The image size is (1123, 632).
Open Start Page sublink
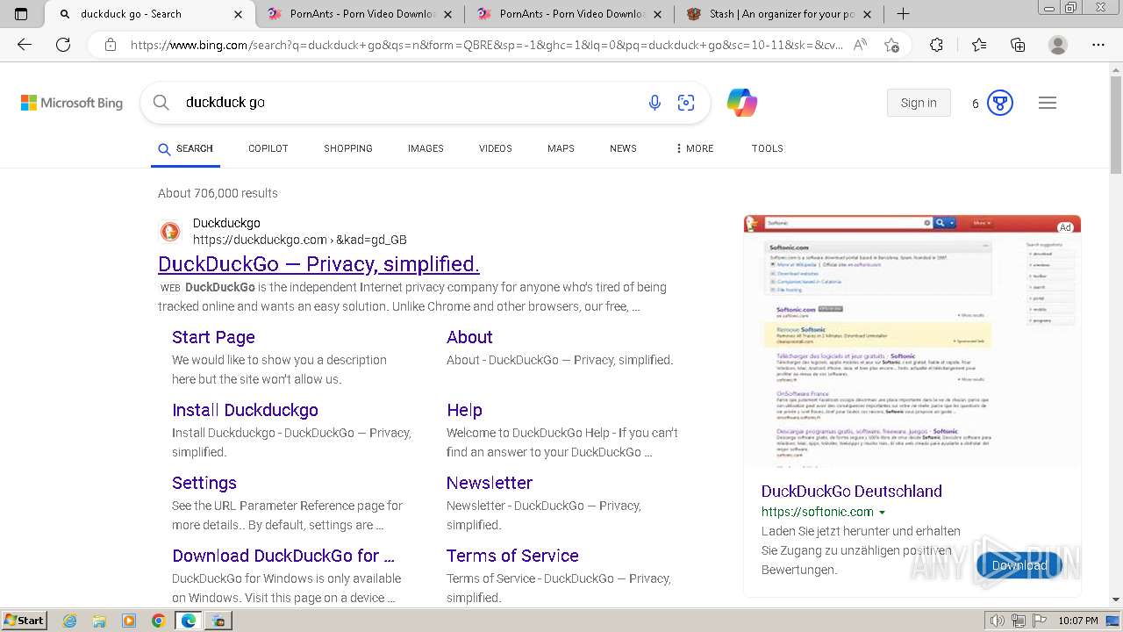tap(213, 337)
